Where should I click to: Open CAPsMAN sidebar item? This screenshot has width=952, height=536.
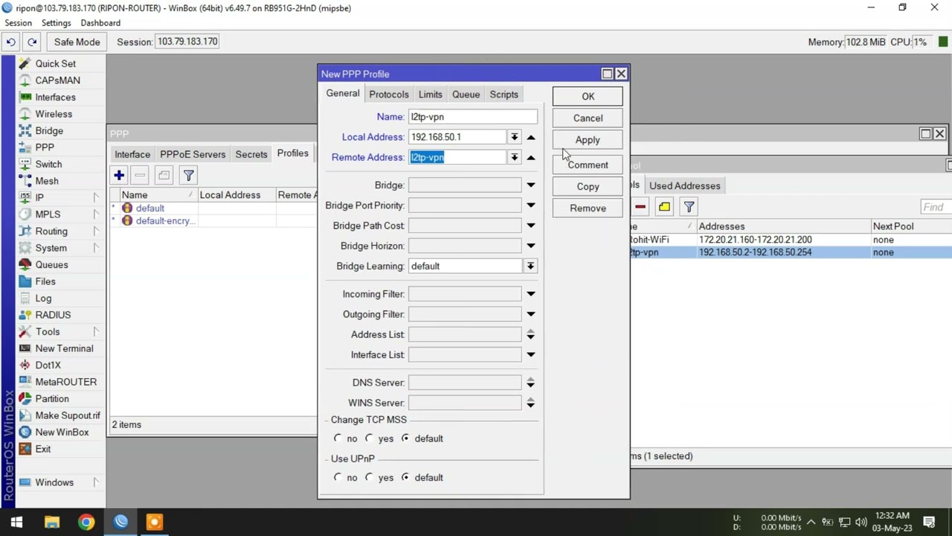tap(57, 80)
